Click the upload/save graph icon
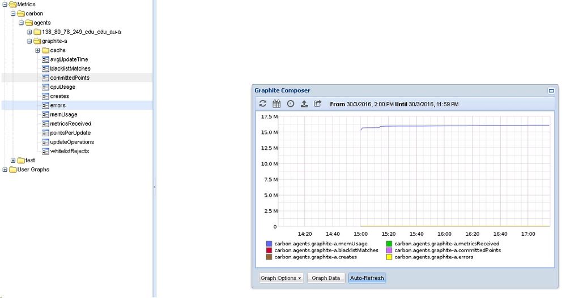 tap(304, 104)
